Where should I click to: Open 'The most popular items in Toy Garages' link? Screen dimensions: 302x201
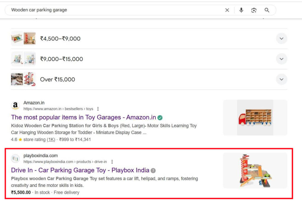[83, 117]
